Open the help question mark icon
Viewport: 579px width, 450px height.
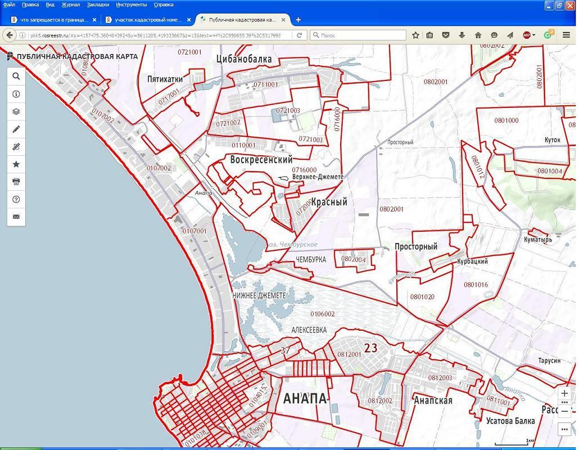16,199
